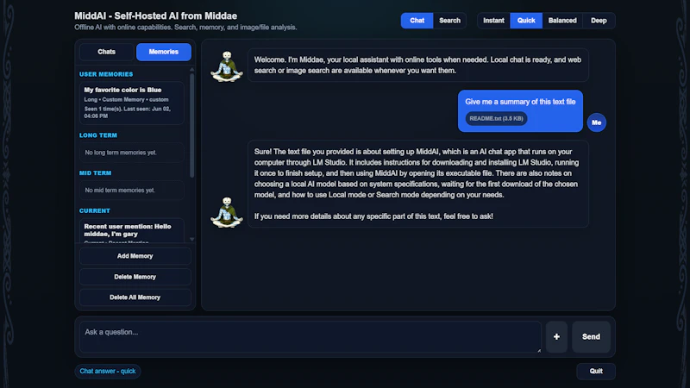The image size is (690, 388).
Task: Select the 'My favorite color is Blue' memory
Action: tap(132, 103)
